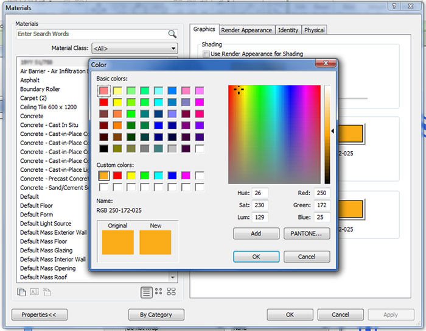Select Concrete - Cast In Situ
This screenshot has height=331, width=426.
(x=49, y=125)
